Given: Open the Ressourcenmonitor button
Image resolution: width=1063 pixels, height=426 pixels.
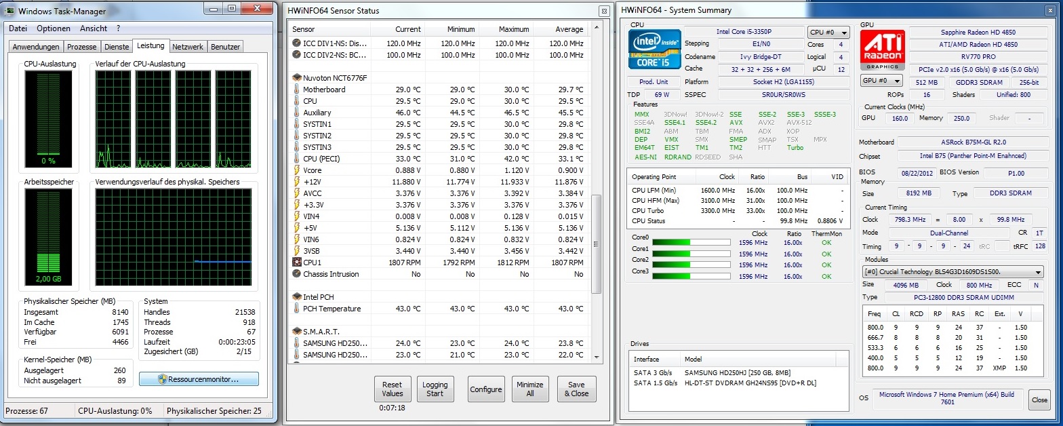Looking at the screenshot, I should tap(199, 379).
